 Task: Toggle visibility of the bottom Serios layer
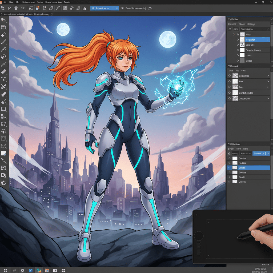[x=238, y=61]
